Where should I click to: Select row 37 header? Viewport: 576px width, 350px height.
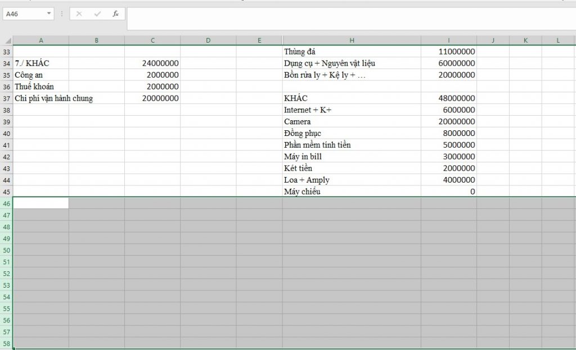pyautogui.click(x=7, y=98)
